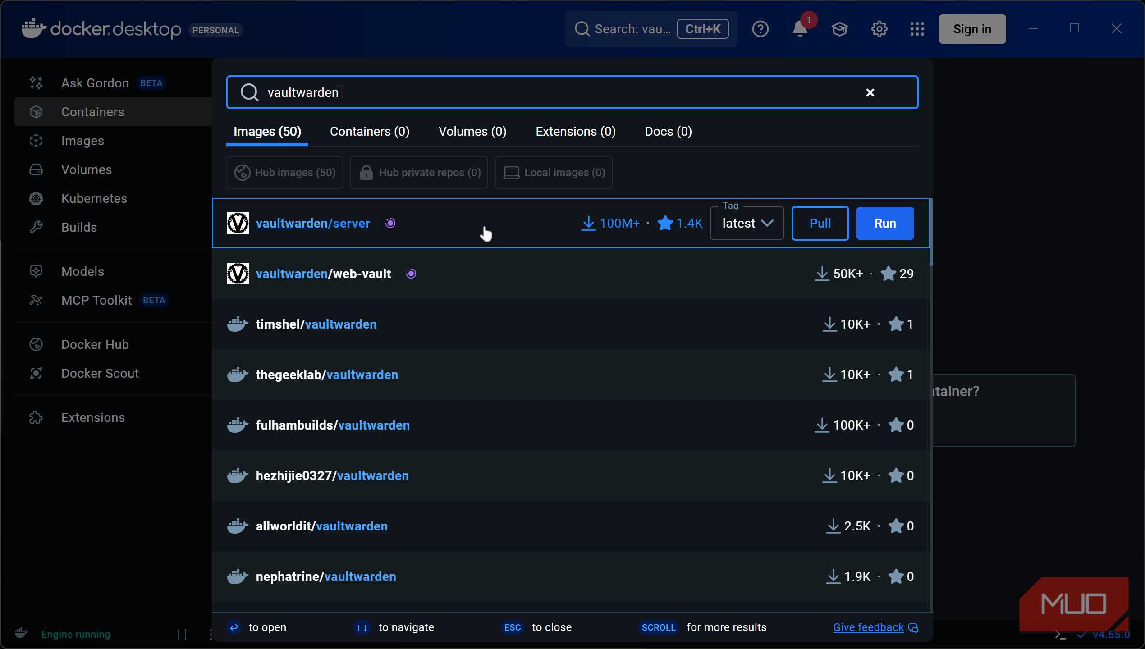Open the Builds wrench icon

pyautogui.click(x=36, y=227)
